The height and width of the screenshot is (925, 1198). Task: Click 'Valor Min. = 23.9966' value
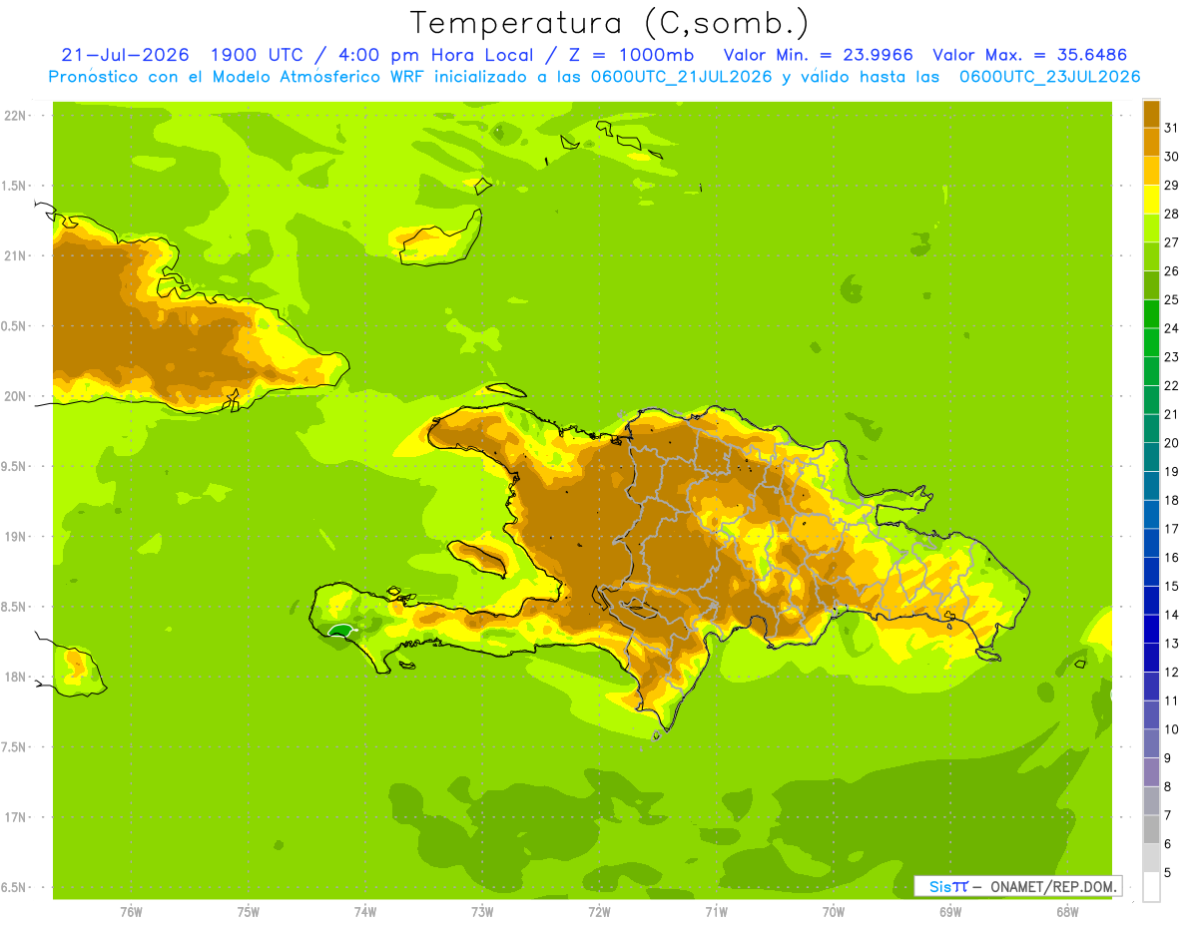click(817, 55)
